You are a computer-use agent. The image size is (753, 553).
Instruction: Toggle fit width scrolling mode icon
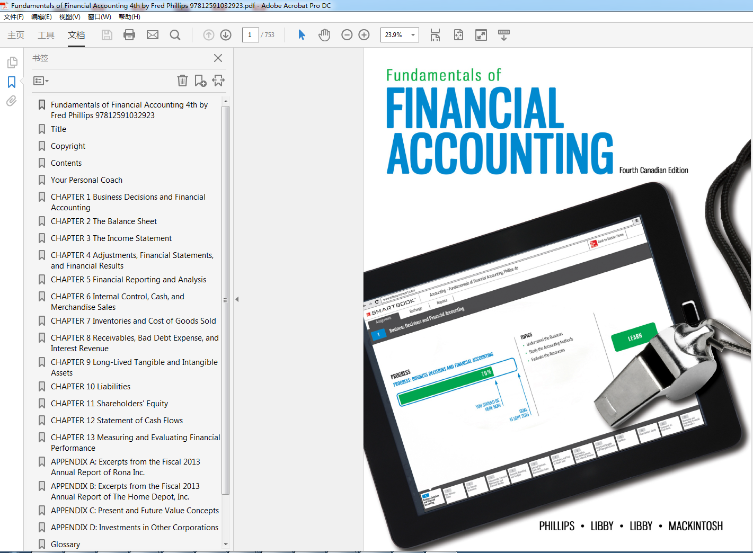435,35
